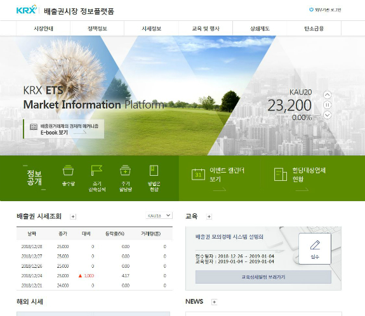
Task: Show next ticker price with down arrow
Action: tap(328, 115)
